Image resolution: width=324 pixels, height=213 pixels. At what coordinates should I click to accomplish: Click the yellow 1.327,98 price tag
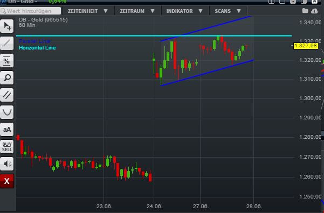(306, 46)
